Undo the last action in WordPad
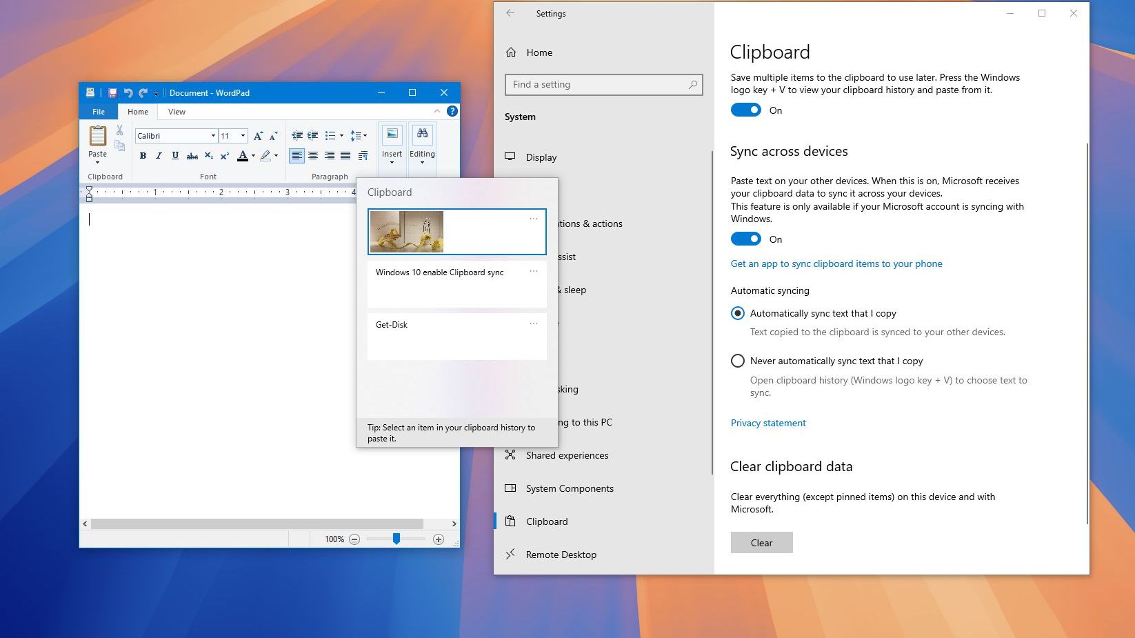This screenshot has height=638, width=1135. 128,93
